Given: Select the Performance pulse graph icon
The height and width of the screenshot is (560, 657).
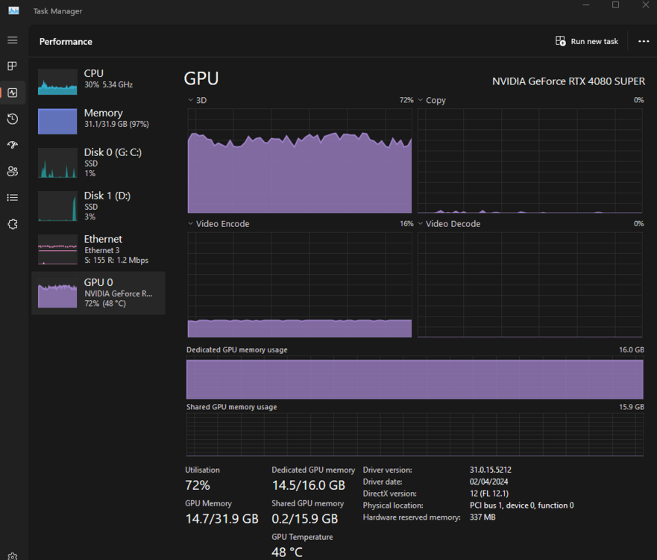Looking at the screenshot, I should [x=12, y=93].
